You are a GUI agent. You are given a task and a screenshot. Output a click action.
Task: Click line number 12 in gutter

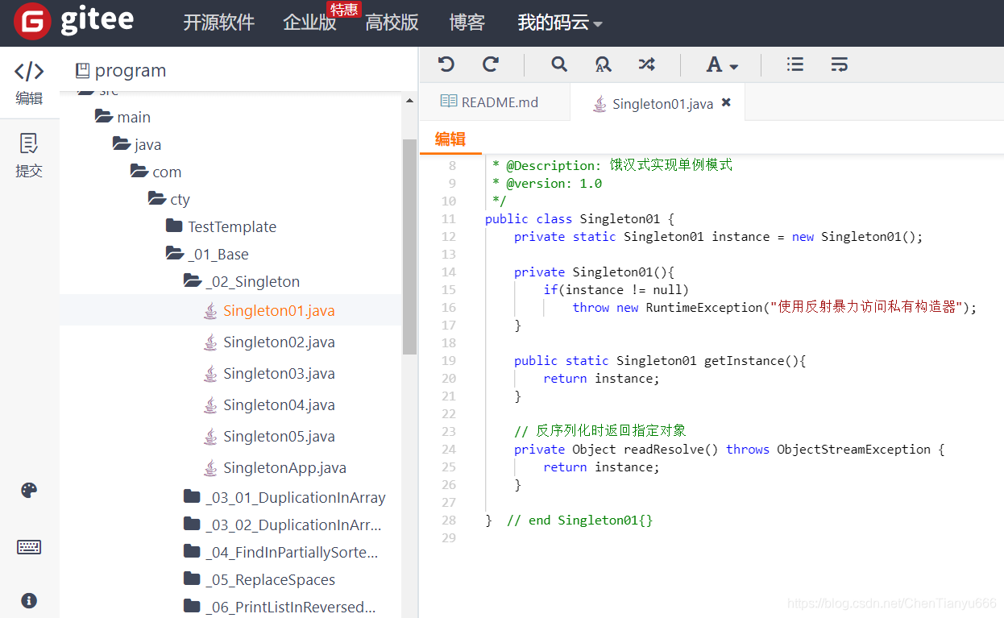[x=449, y=237]
